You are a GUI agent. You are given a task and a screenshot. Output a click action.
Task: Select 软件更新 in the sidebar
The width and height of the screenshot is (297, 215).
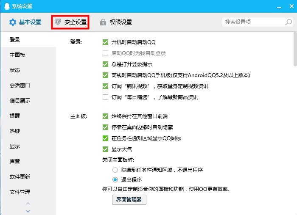pos(28,176)
